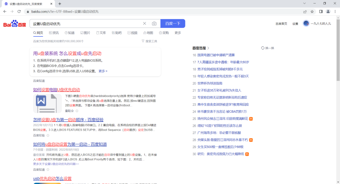Open hot search 专家称目前无证据表明新冠有后遗症
340x184 pixels.
click(x=222, y=98)
